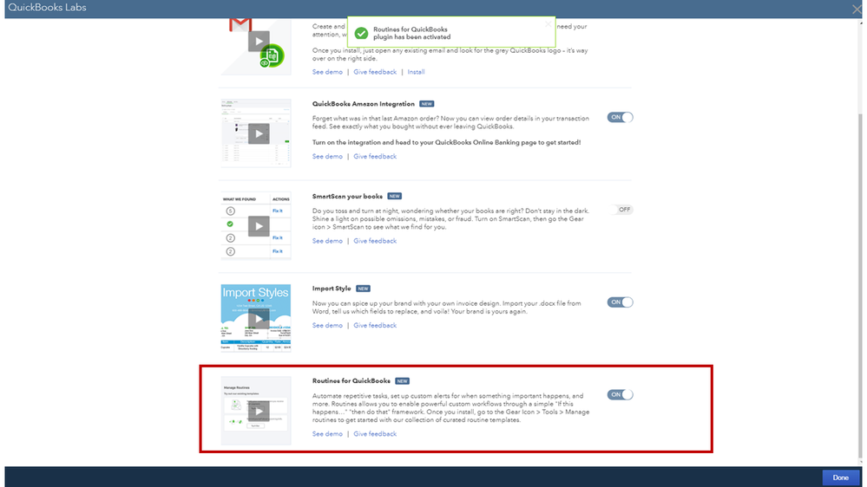Open See demo for the Gmail plugin

[327, 72]
